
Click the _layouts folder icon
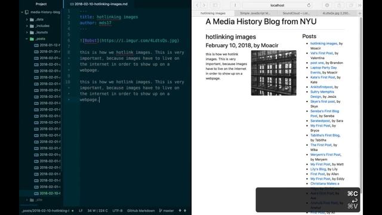[32, 32]
